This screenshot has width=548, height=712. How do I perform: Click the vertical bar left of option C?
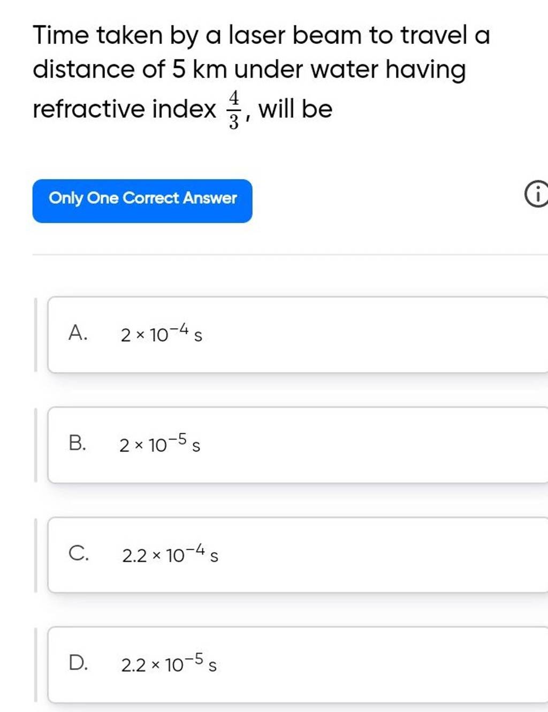click(x=36, y=555)
